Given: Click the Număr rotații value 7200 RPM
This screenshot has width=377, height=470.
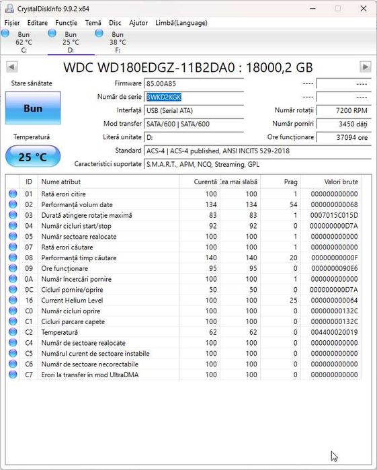Looking at the screenshot, I should click(344, 110).
